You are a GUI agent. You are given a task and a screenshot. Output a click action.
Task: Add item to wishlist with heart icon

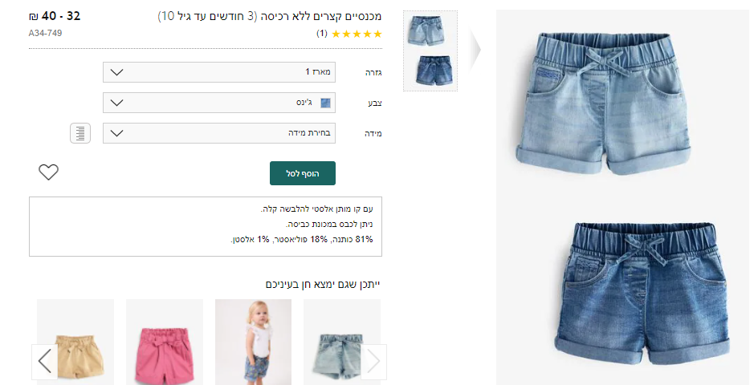pos(48,172)
